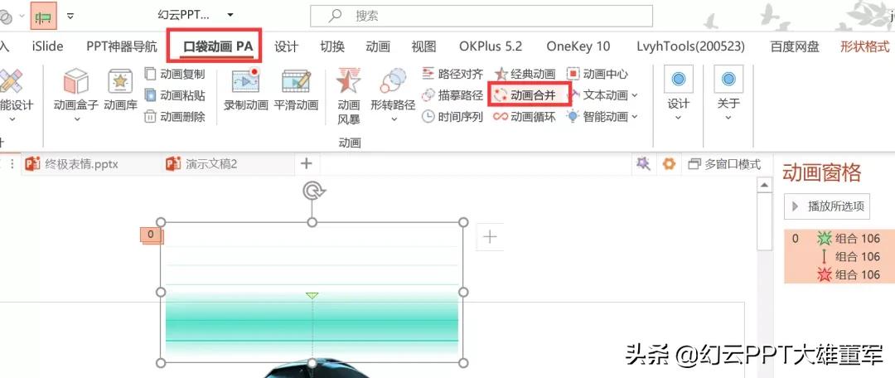
Task: Open 时间序列 time sequence tool
Action: 452,117
